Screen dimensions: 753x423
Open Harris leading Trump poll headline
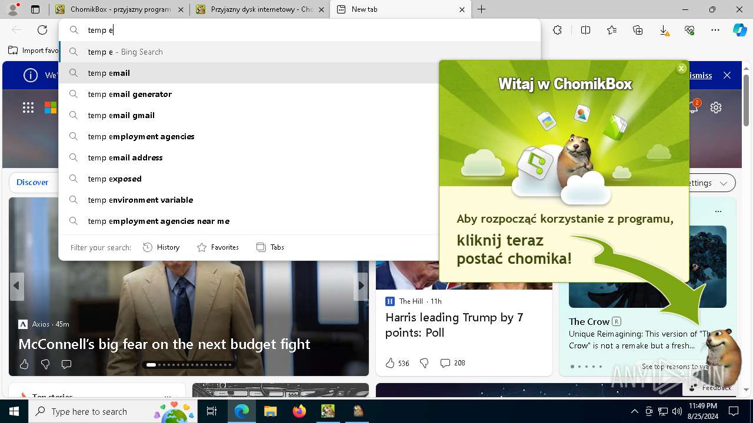point(454,325)
